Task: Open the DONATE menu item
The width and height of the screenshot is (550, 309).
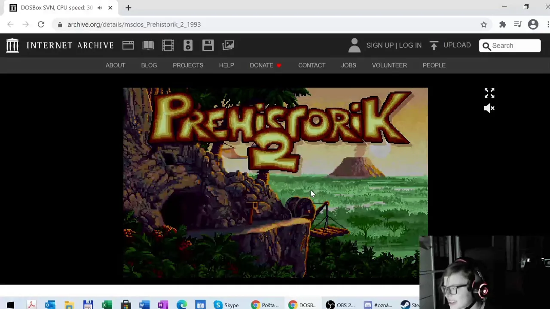Action: 266,65
